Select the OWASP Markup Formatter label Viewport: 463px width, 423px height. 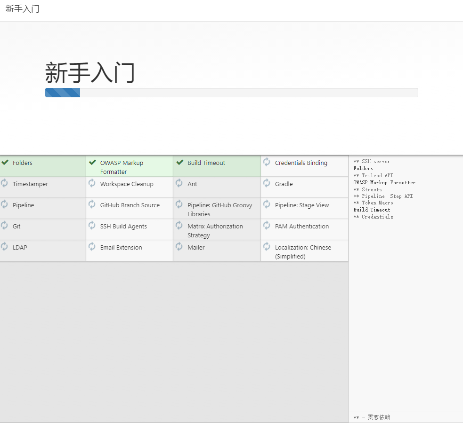tap(122, 167)
